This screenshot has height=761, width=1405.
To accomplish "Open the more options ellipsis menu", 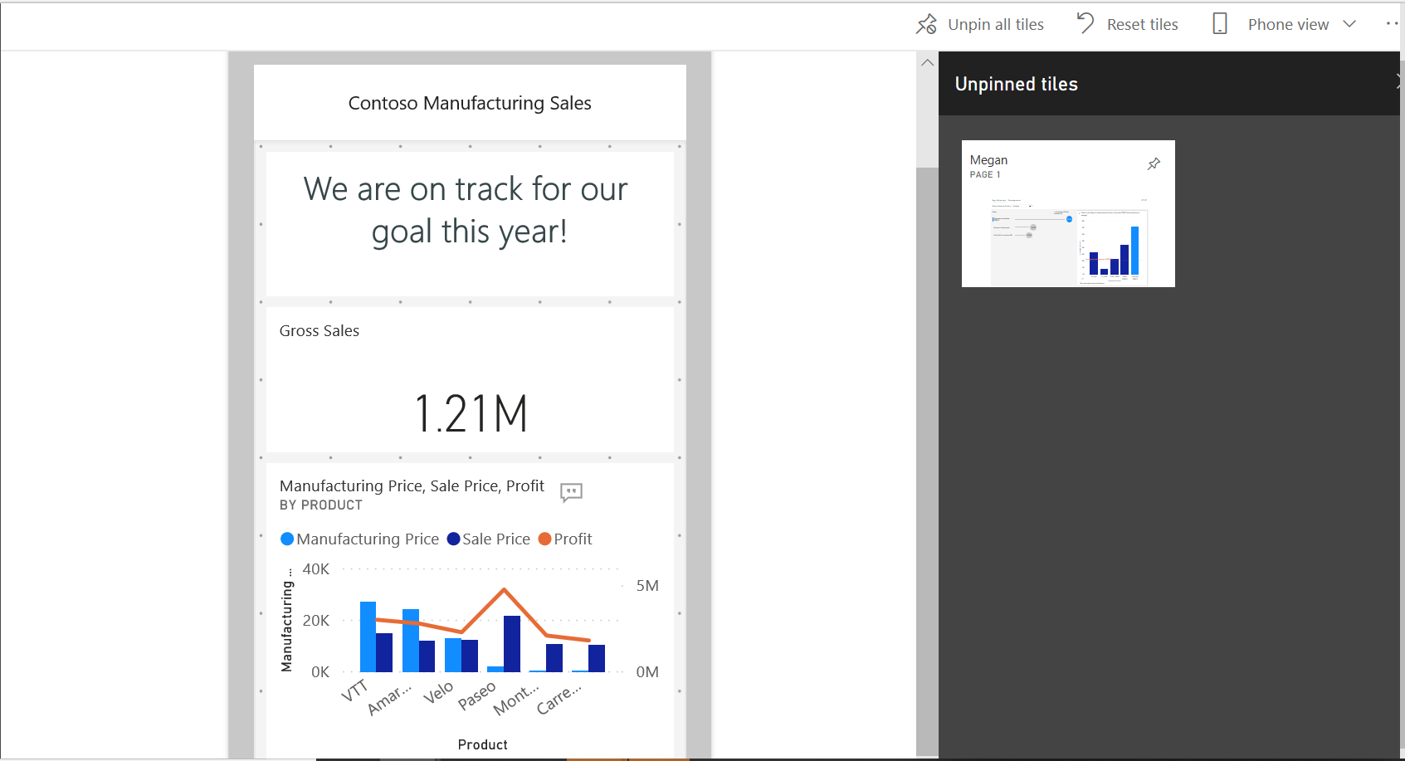I will point(1393,23).
